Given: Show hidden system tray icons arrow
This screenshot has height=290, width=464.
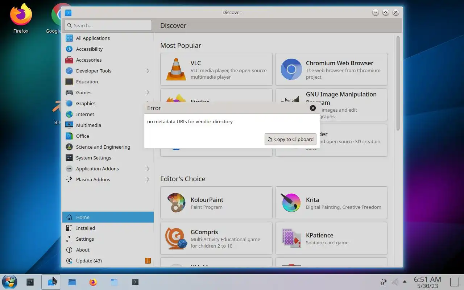Looking at the screenshot, I should tap(405, 282).
